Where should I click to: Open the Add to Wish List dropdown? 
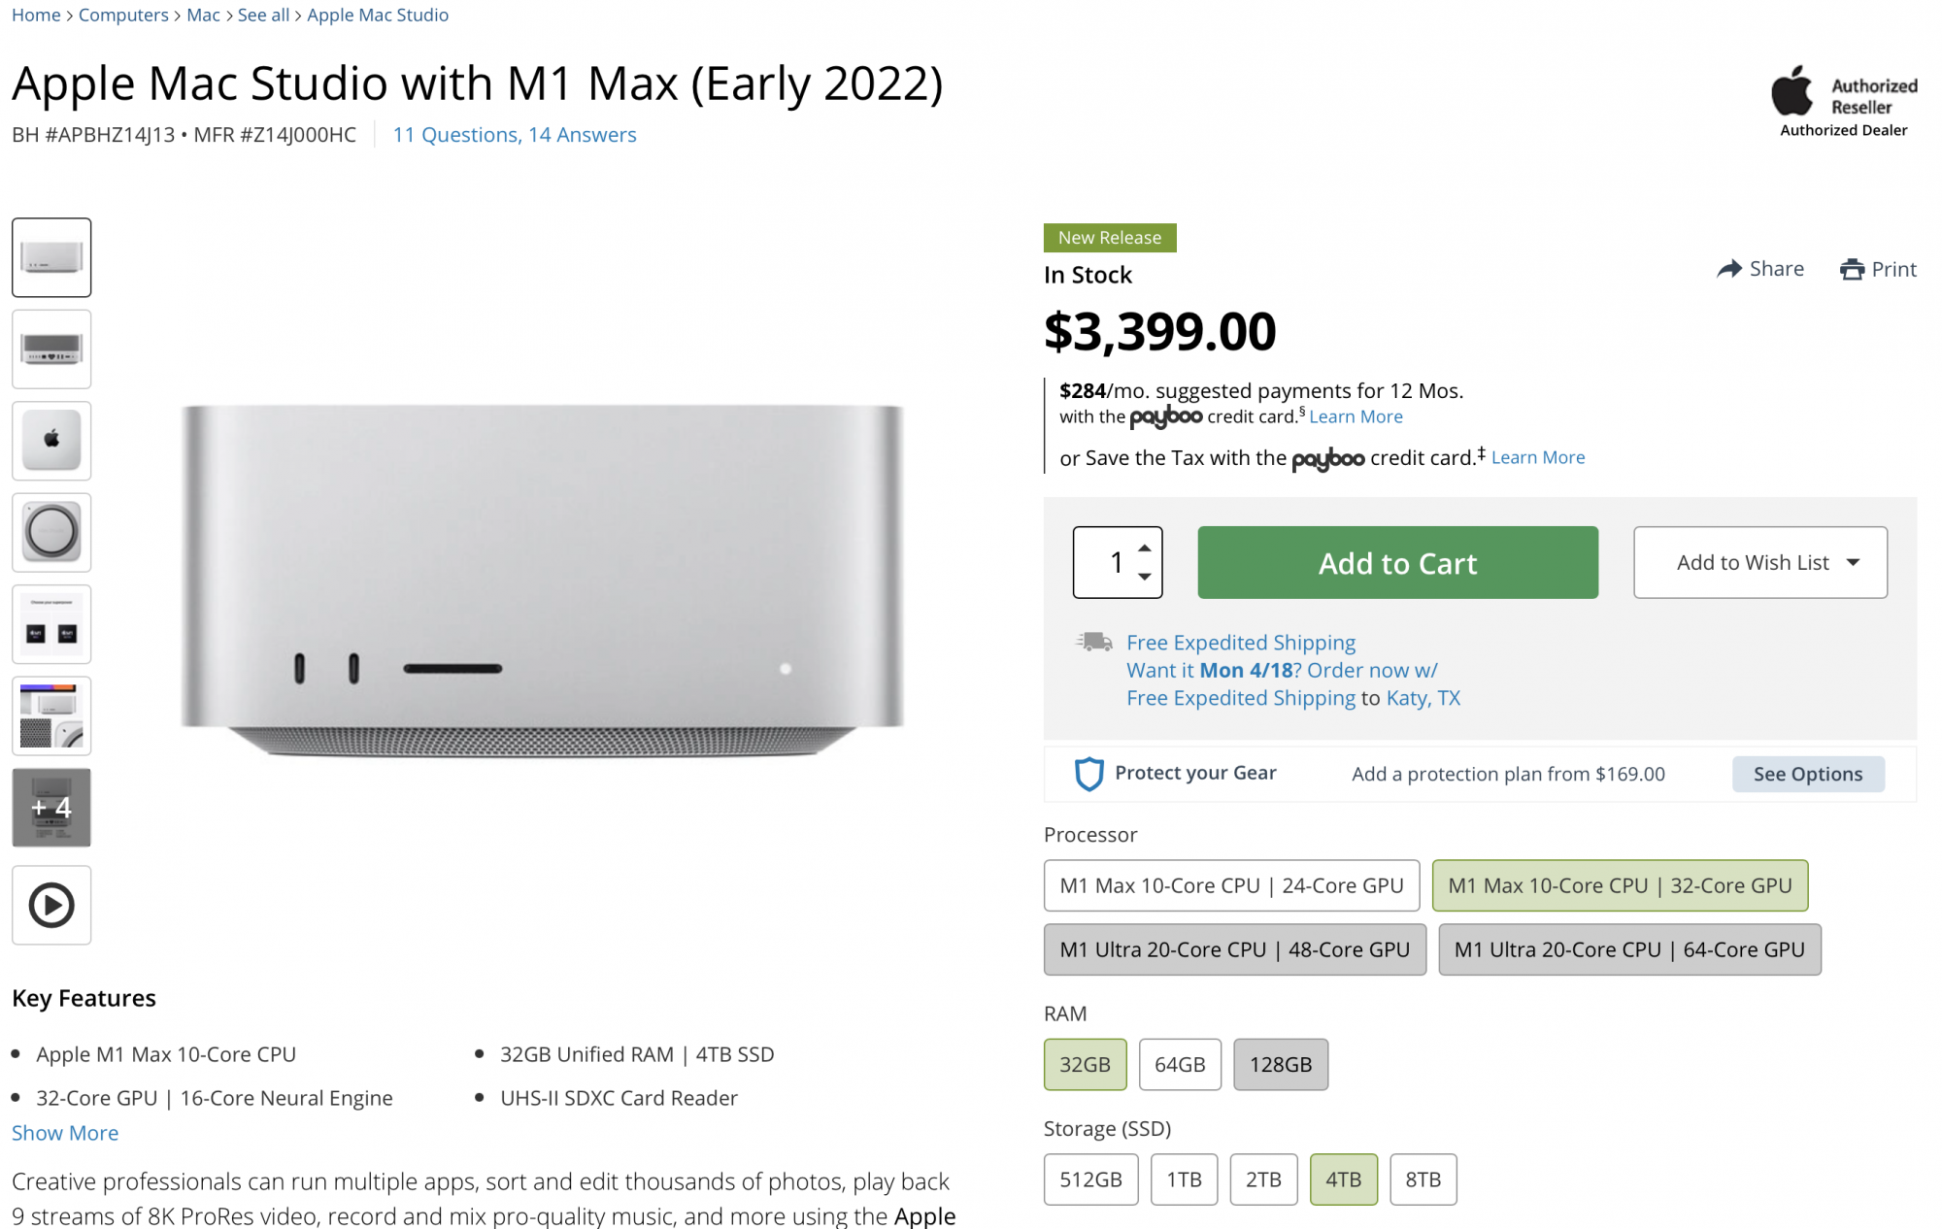pyautogui.click(x=1759, y=563)
